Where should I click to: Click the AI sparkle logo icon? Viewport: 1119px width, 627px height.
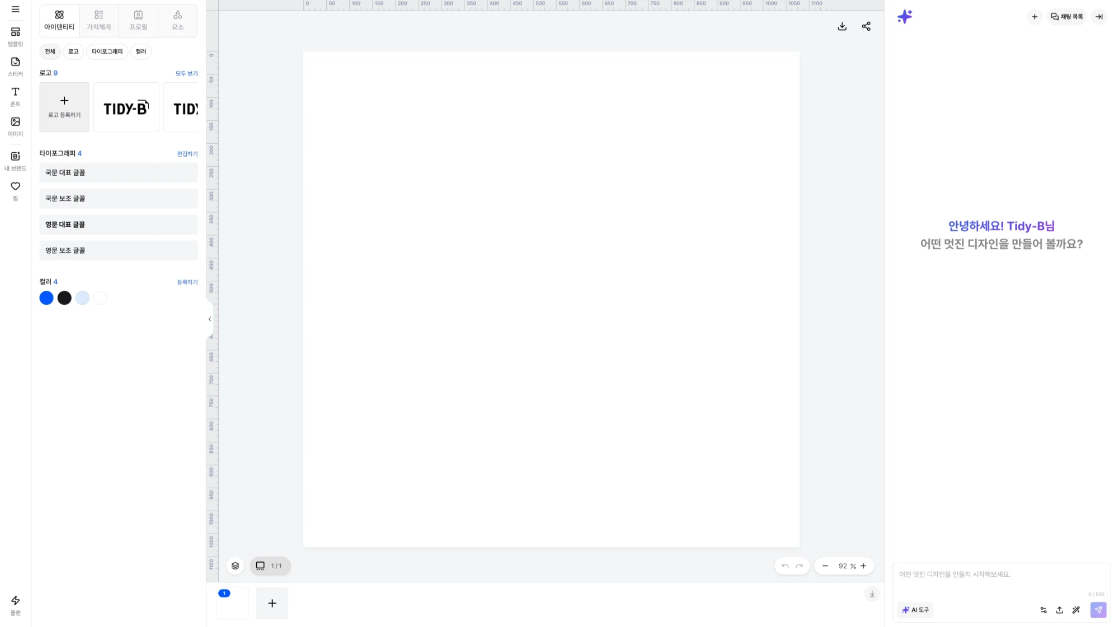click(905, 17)
